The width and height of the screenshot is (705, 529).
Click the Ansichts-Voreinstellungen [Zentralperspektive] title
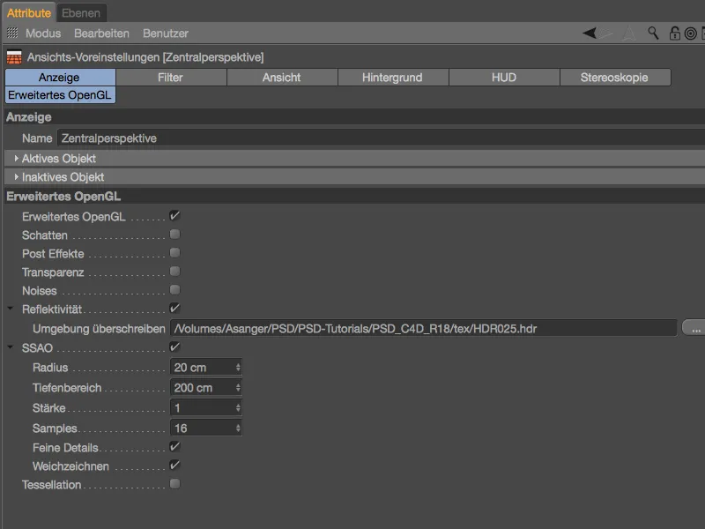point(145,57)
